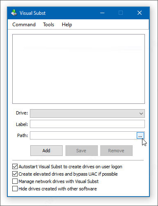Image resolution: width=158 pixels, height=206 pixels.
Task: Click into the Label text field
Action: pos(87,124)
